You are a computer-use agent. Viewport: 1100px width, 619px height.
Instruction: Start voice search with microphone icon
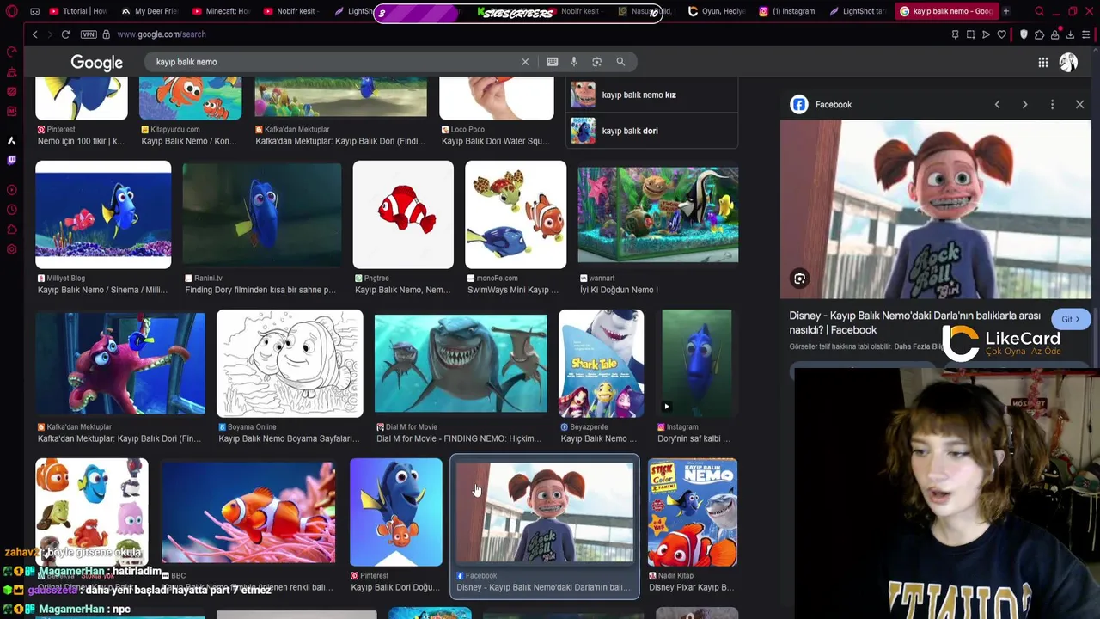pos(574,62)
